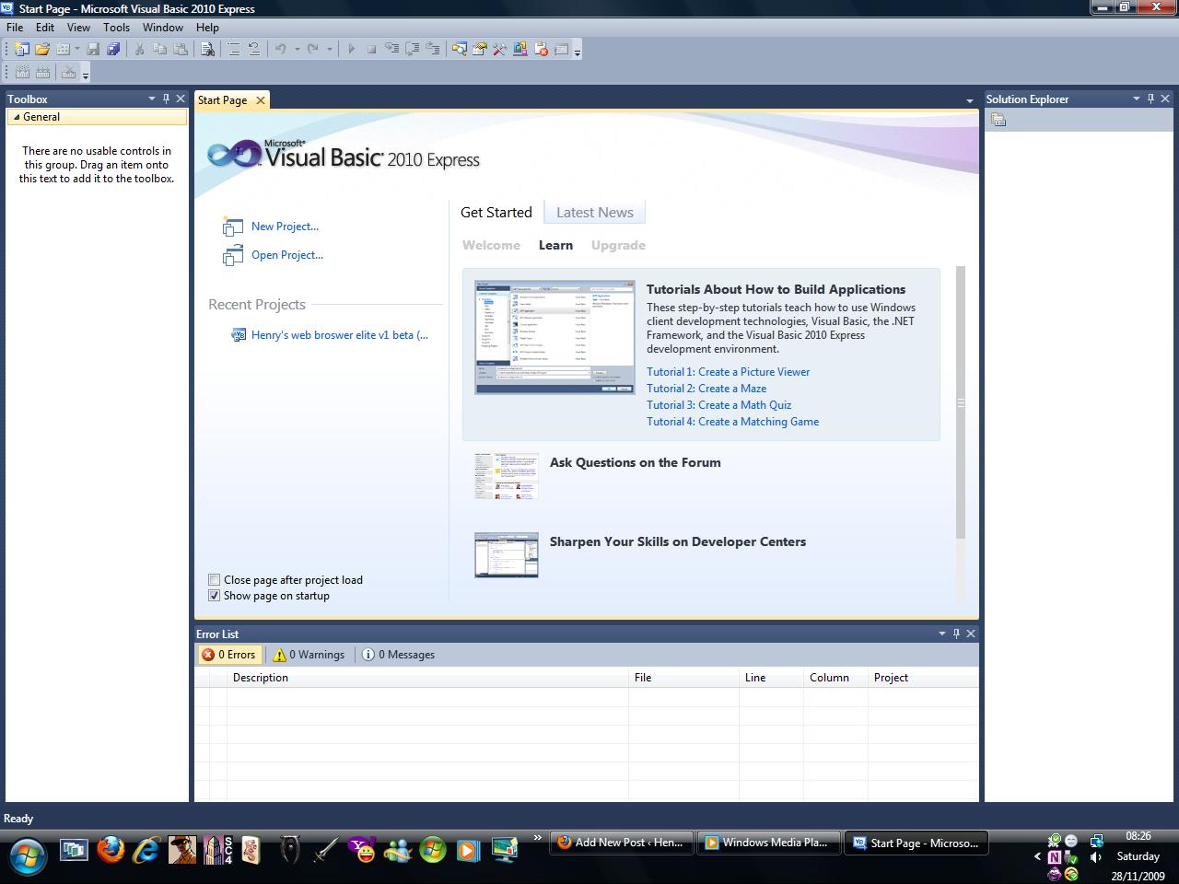The image size is (1179, 884).
Task: Open Tutorial 1: Create a Picture Viewer
Action: (729, 372)
